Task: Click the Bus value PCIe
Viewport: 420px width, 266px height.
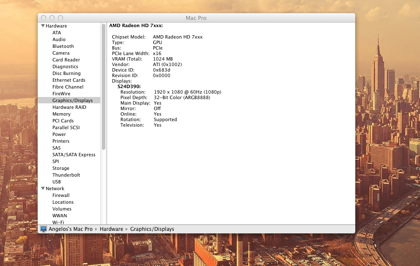Action: pyautogui.click(x=158, y=48)
